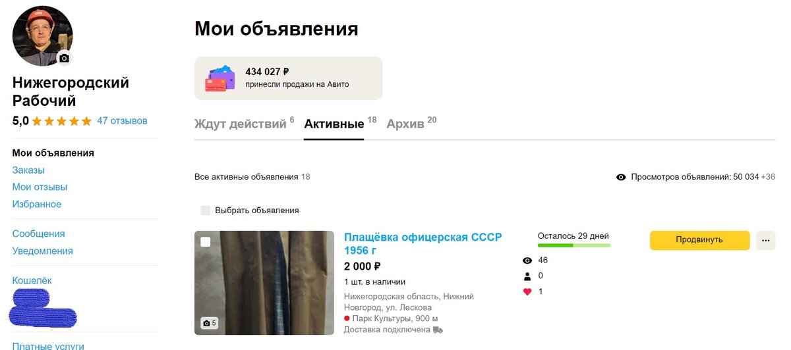Viewport: 791px width, 350px height.
Task: Click the yellow Продвинуть button
Action: pyautogui.click(x=699, y=240)
